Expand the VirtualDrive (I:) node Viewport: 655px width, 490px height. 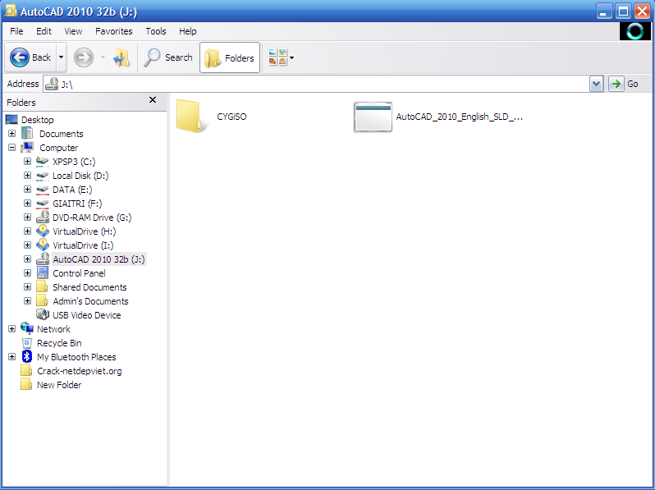point(27,245)
